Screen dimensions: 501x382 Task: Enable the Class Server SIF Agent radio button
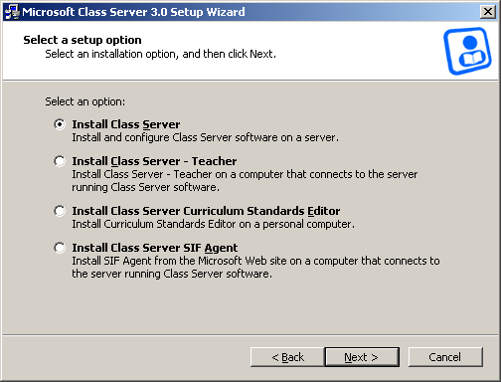(x=60, y=248)
